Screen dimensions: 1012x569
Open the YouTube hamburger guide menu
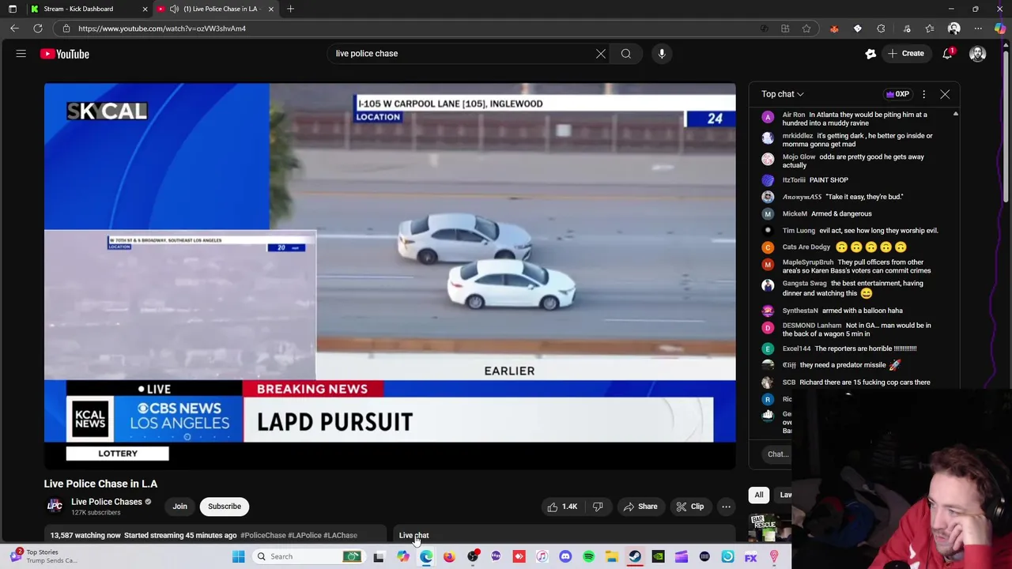tap(21, 54)
